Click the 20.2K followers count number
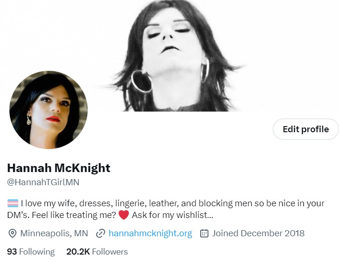The width and height of the screenshot is (339, 263). (x=78, y=252)
